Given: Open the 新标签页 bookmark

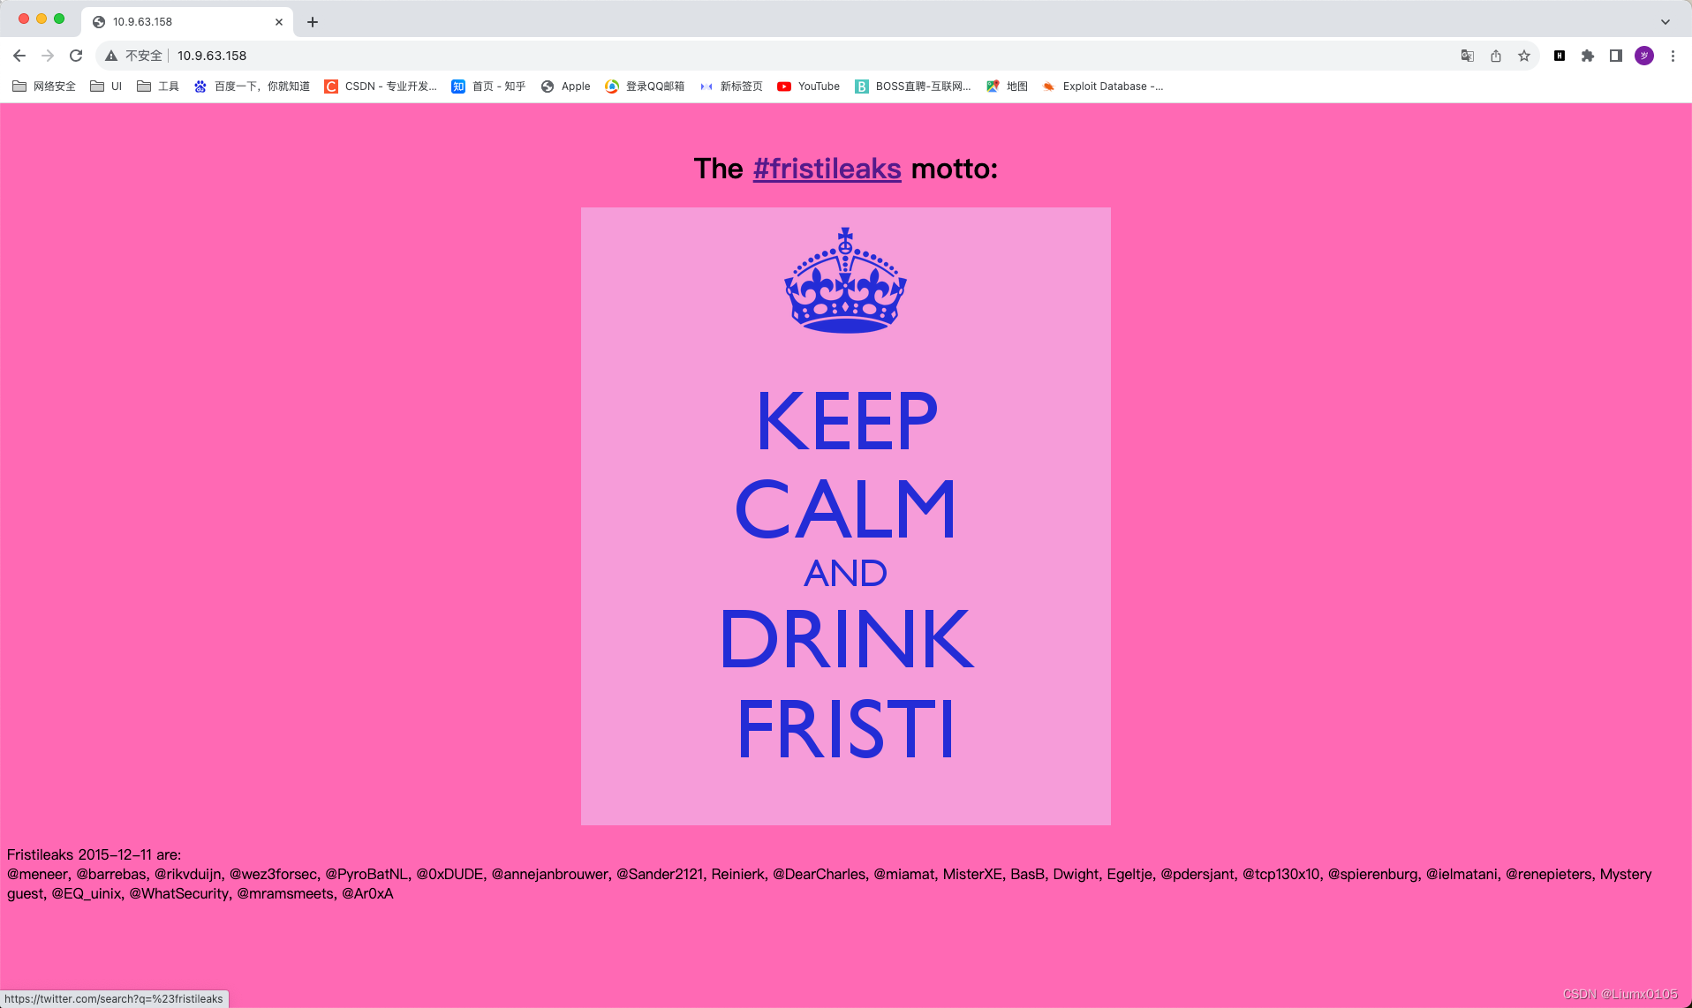Looking at the screenshot, I should 731,87.
